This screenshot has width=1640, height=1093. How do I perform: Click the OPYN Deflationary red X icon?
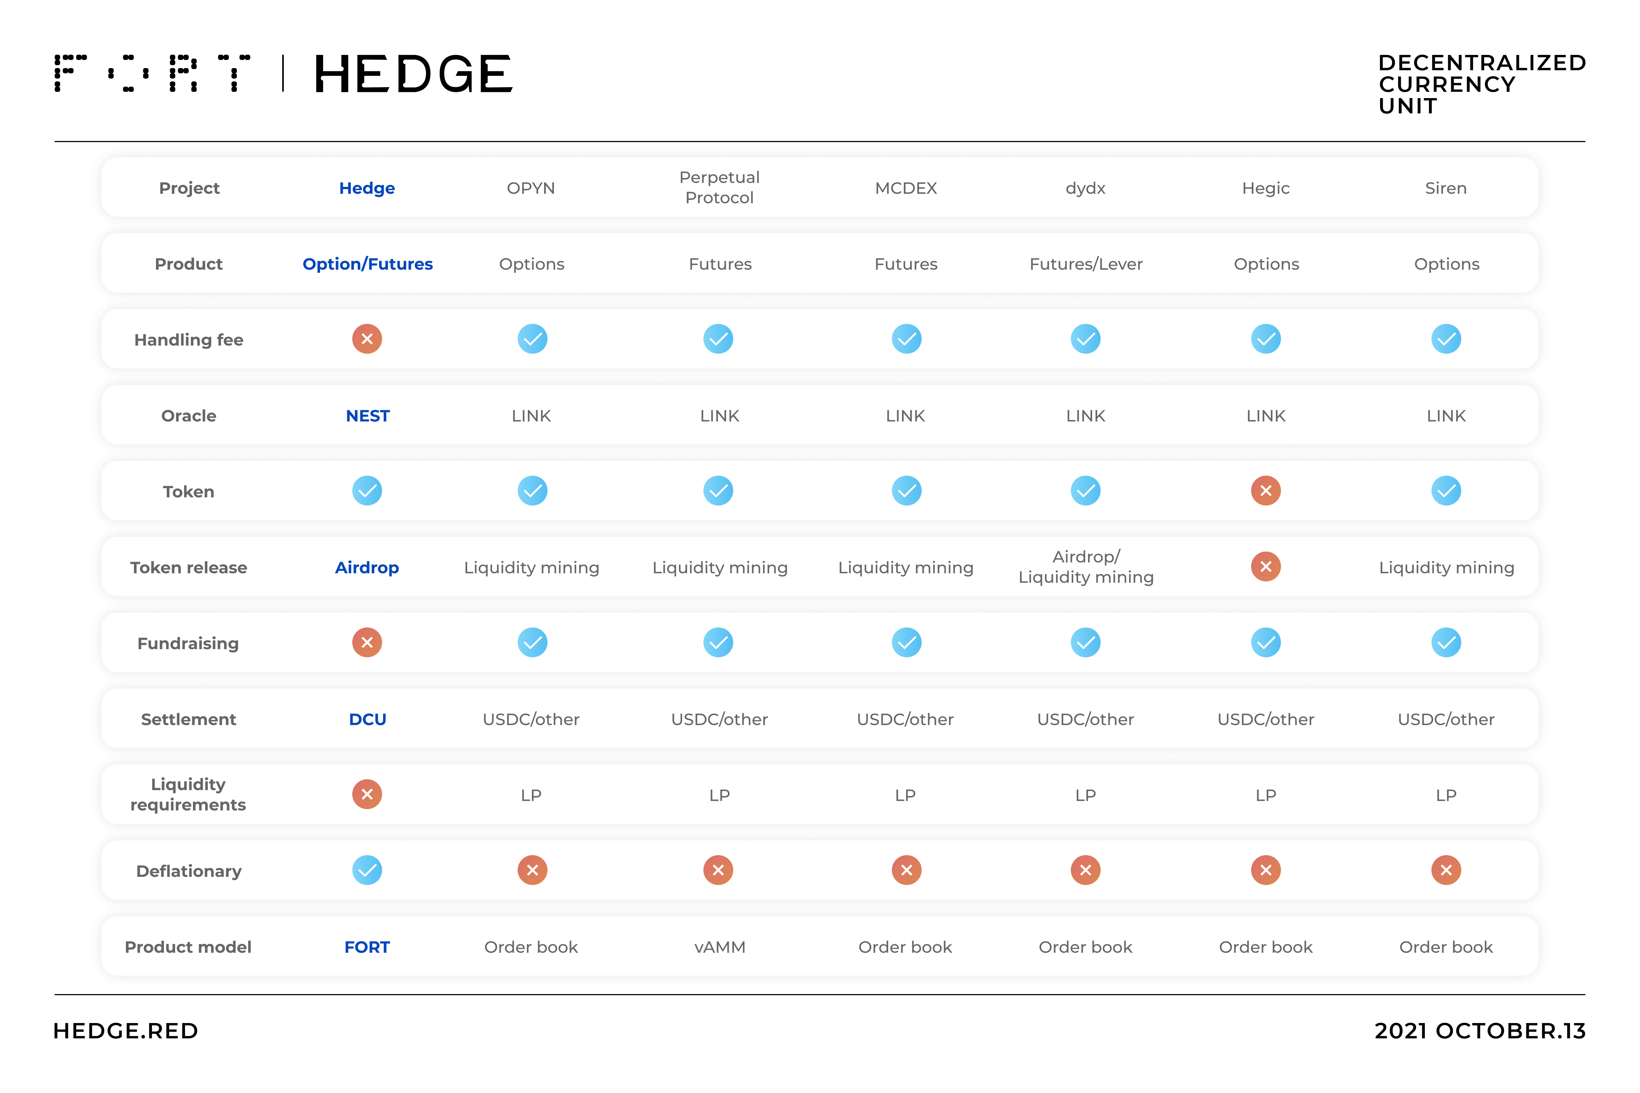point(532,870)
